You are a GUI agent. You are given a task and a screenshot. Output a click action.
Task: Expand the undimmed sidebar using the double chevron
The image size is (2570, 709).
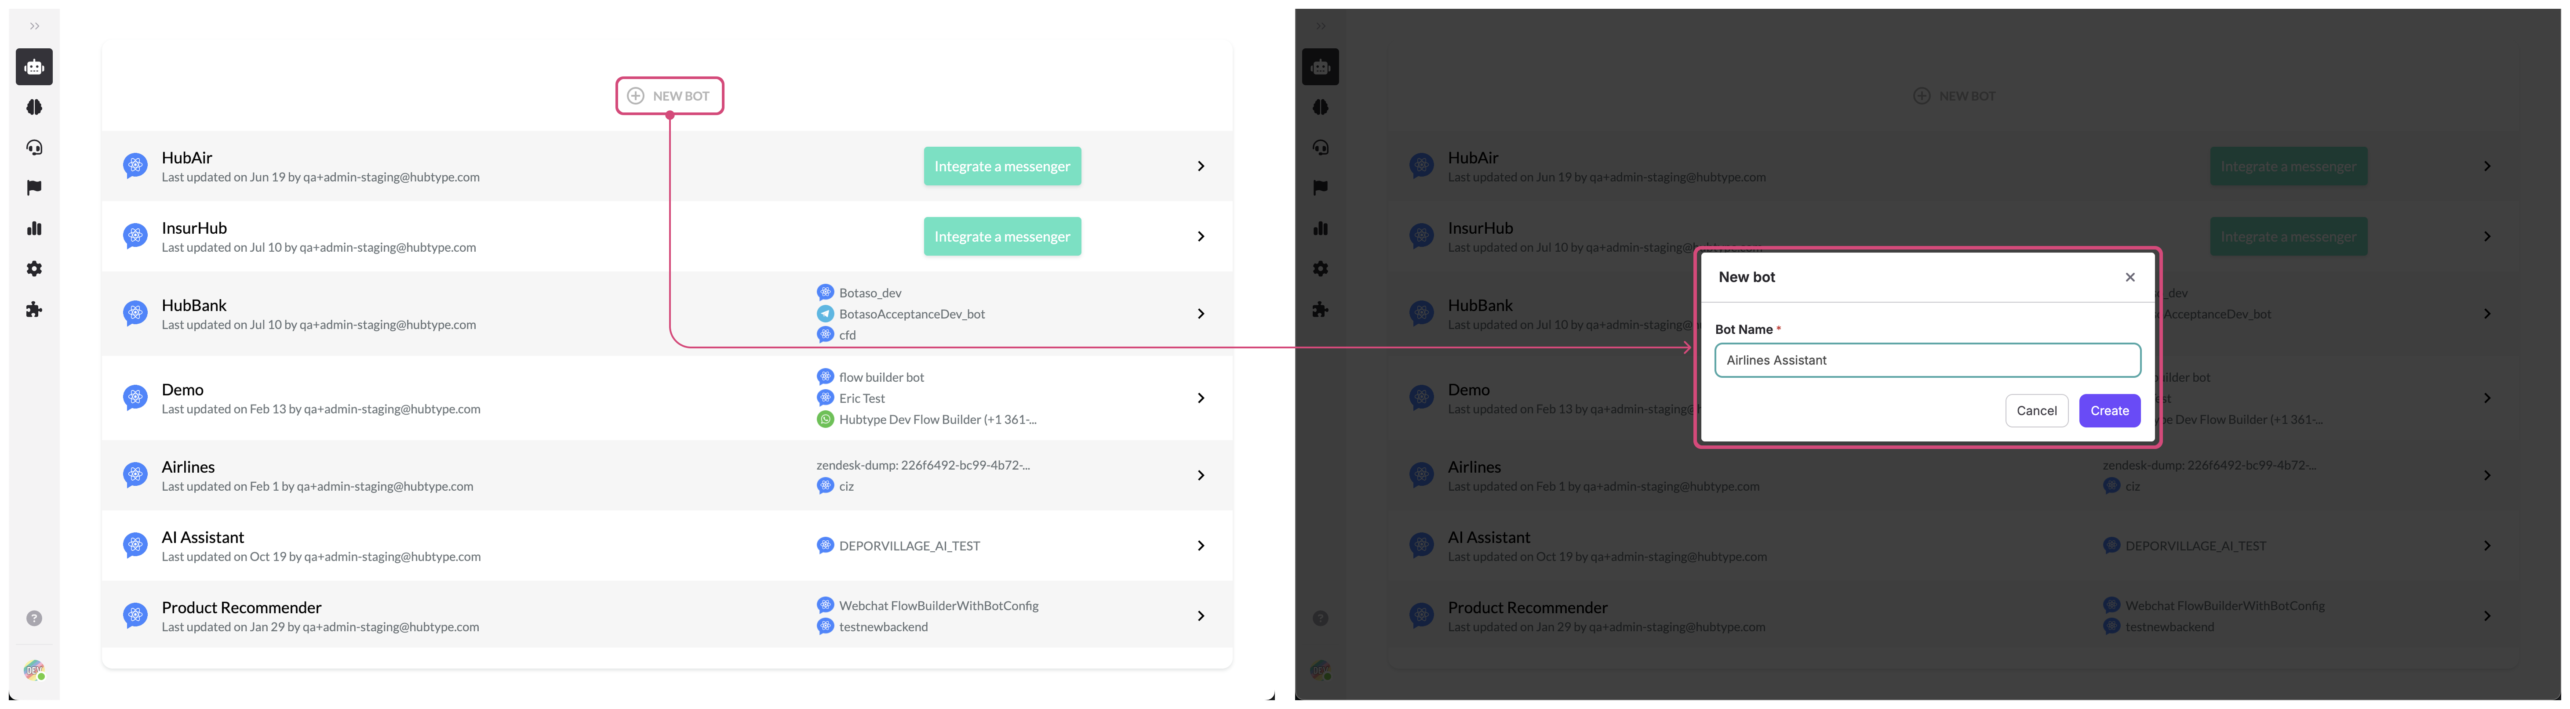tap(34, 26)
